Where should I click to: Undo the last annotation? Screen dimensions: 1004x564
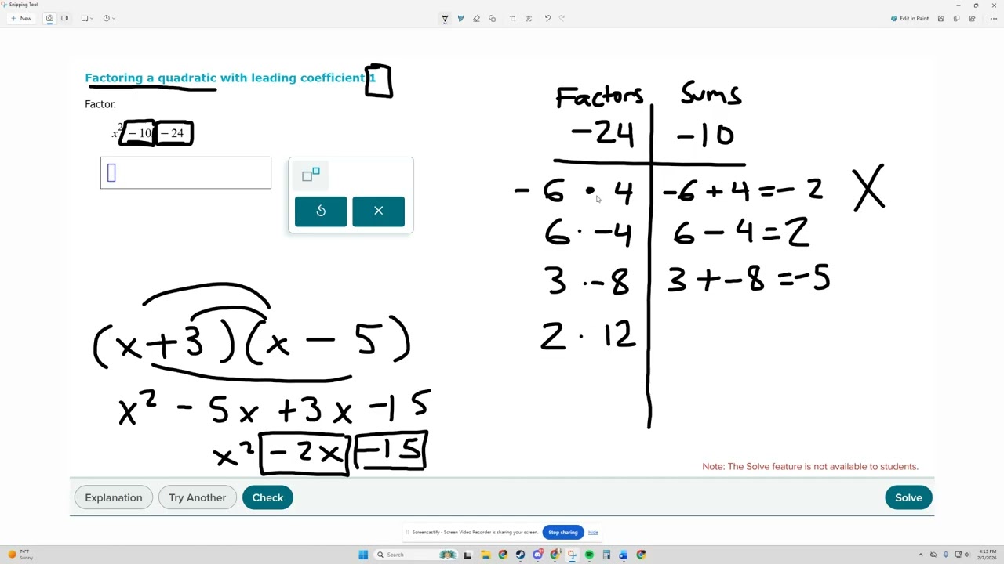pyautogui.click(x=547, y=18)
